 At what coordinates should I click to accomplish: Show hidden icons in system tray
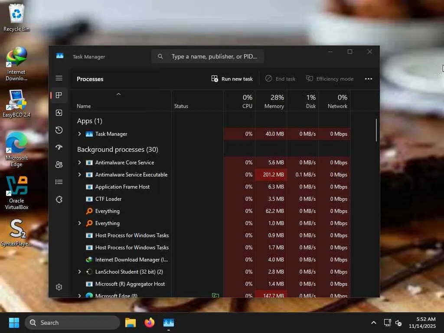(374, 323)
